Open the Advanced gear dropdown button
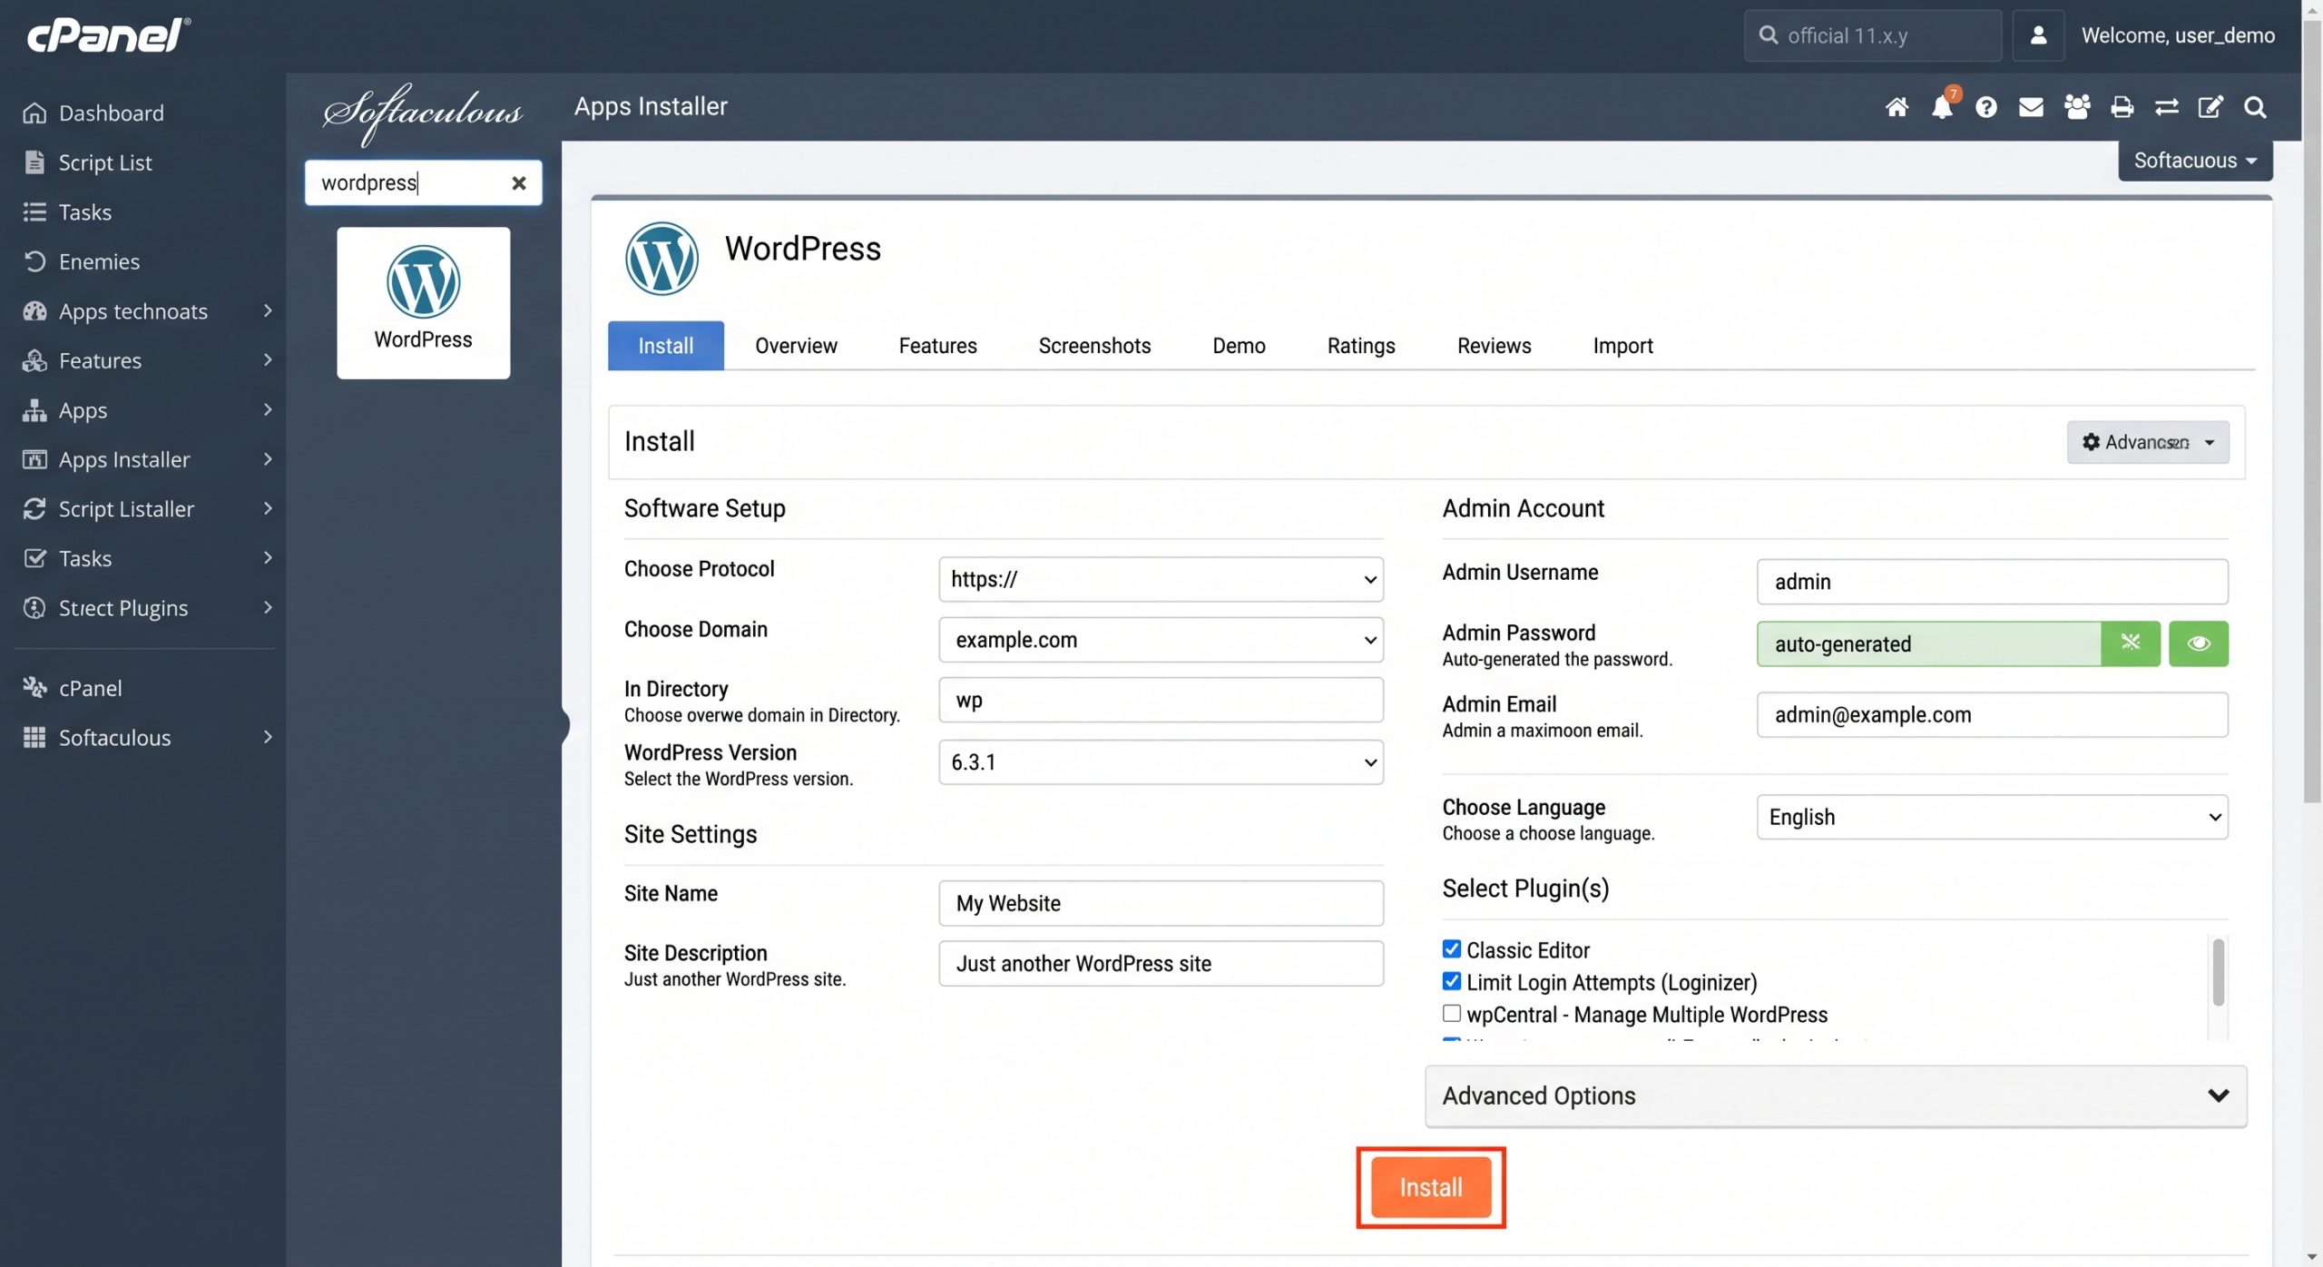This screenshot has height=1267, width=2323. tap(2147, 442)
